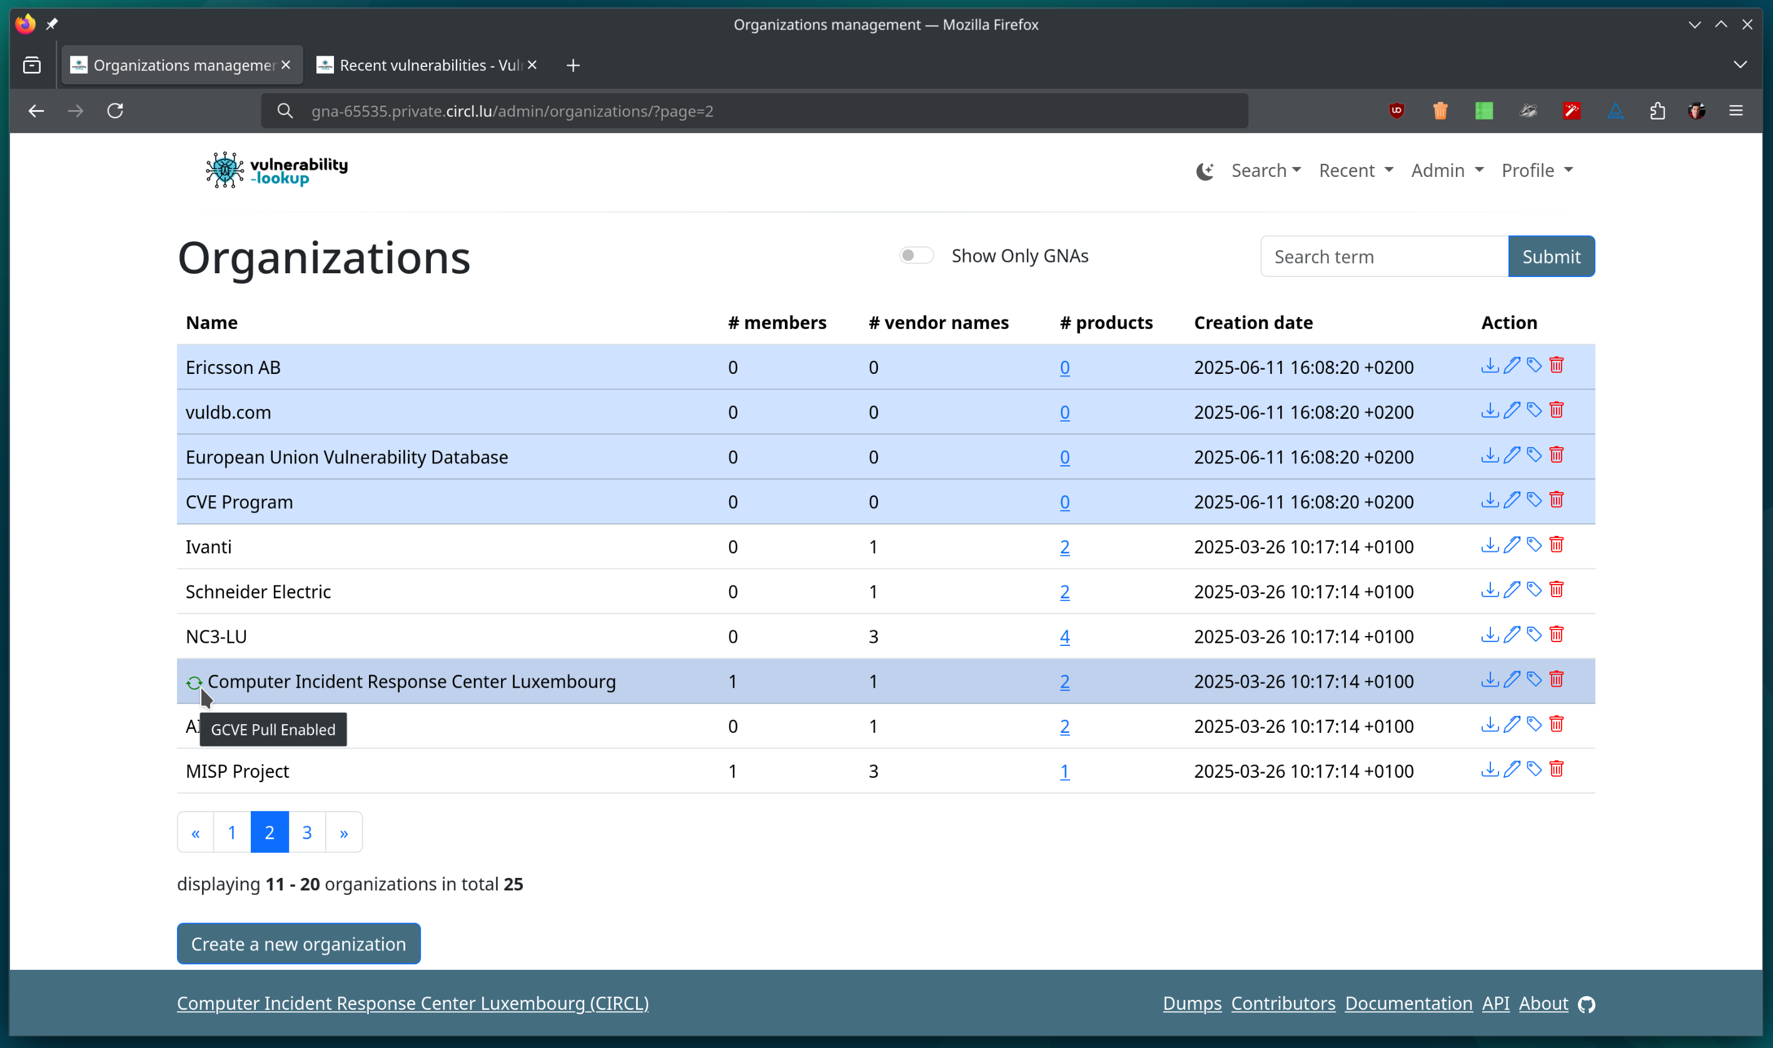Go to previous page arrow «
The width and height of the screenshot is (1773, 1048).
pyautogui.click(x=196, y=833)
